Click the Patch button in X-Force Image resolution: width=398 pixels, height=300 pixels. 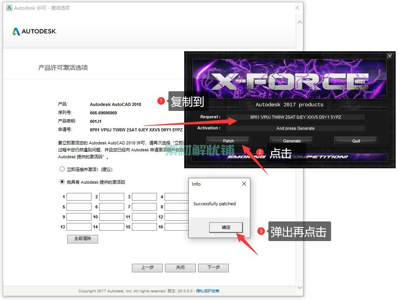pyautogui.click(x=228, y=141)
